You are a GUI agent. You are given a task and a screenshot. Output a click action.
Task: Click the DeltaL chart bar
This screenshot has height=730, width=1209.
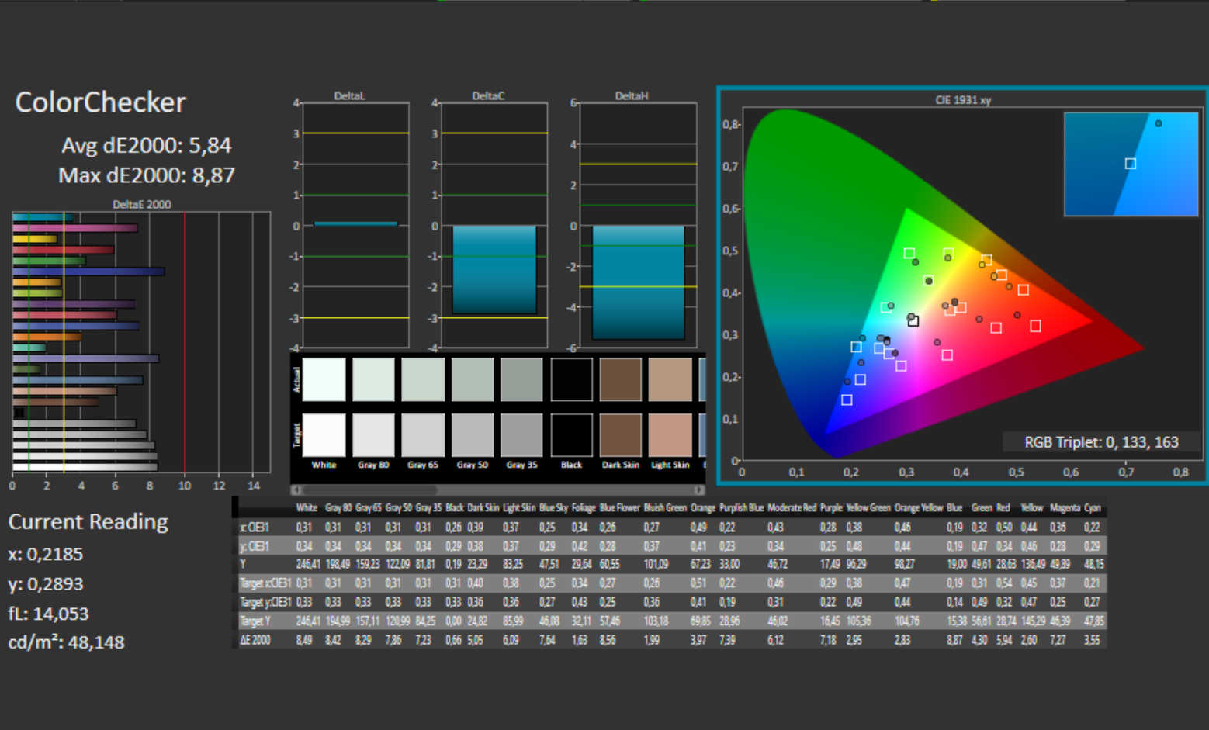click(x=356, y=224)
